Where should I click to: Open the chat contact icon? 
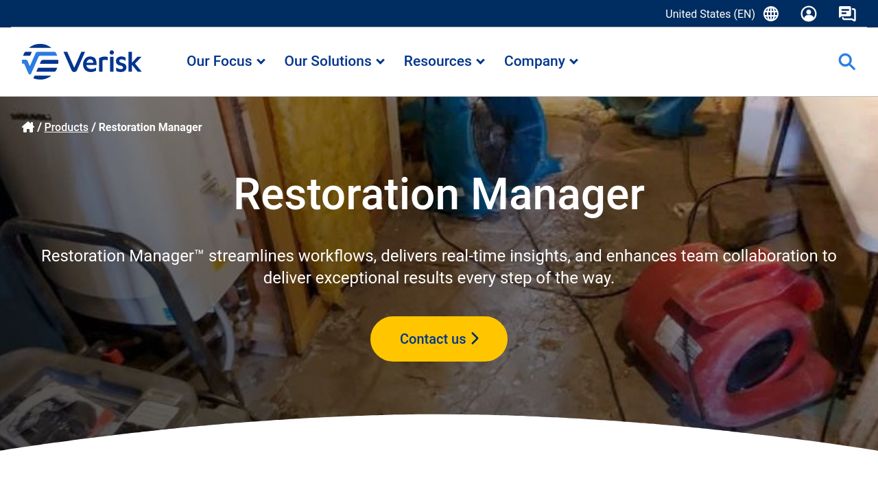[847, 13]
